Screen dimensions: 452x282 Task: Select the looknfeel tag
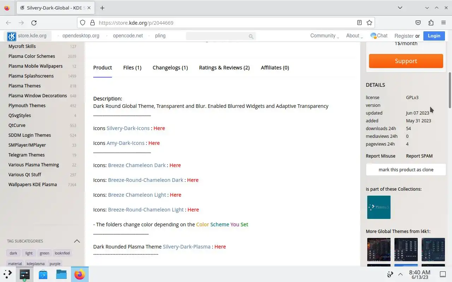(63, 253)
